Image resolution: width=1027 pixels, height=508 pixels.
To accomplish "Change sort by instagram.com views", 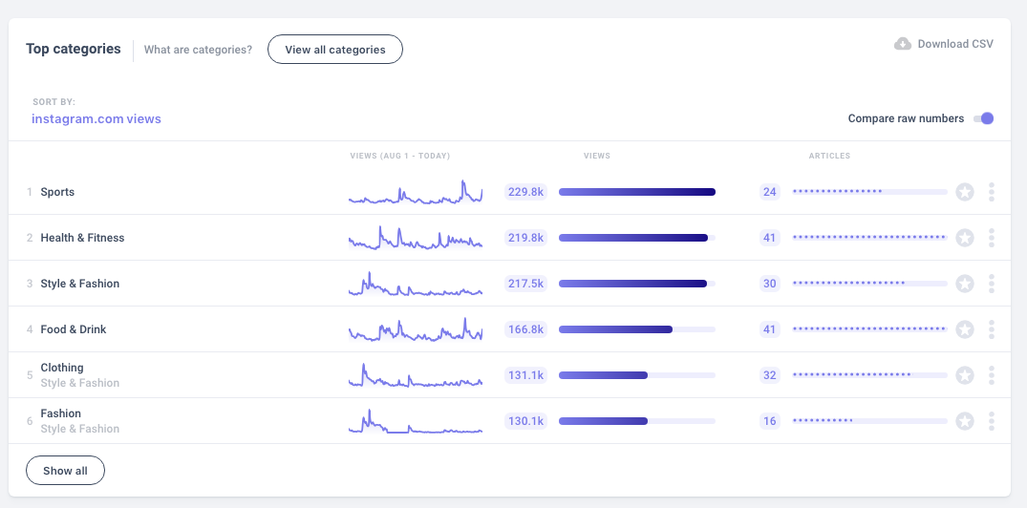I will (96, 119).
